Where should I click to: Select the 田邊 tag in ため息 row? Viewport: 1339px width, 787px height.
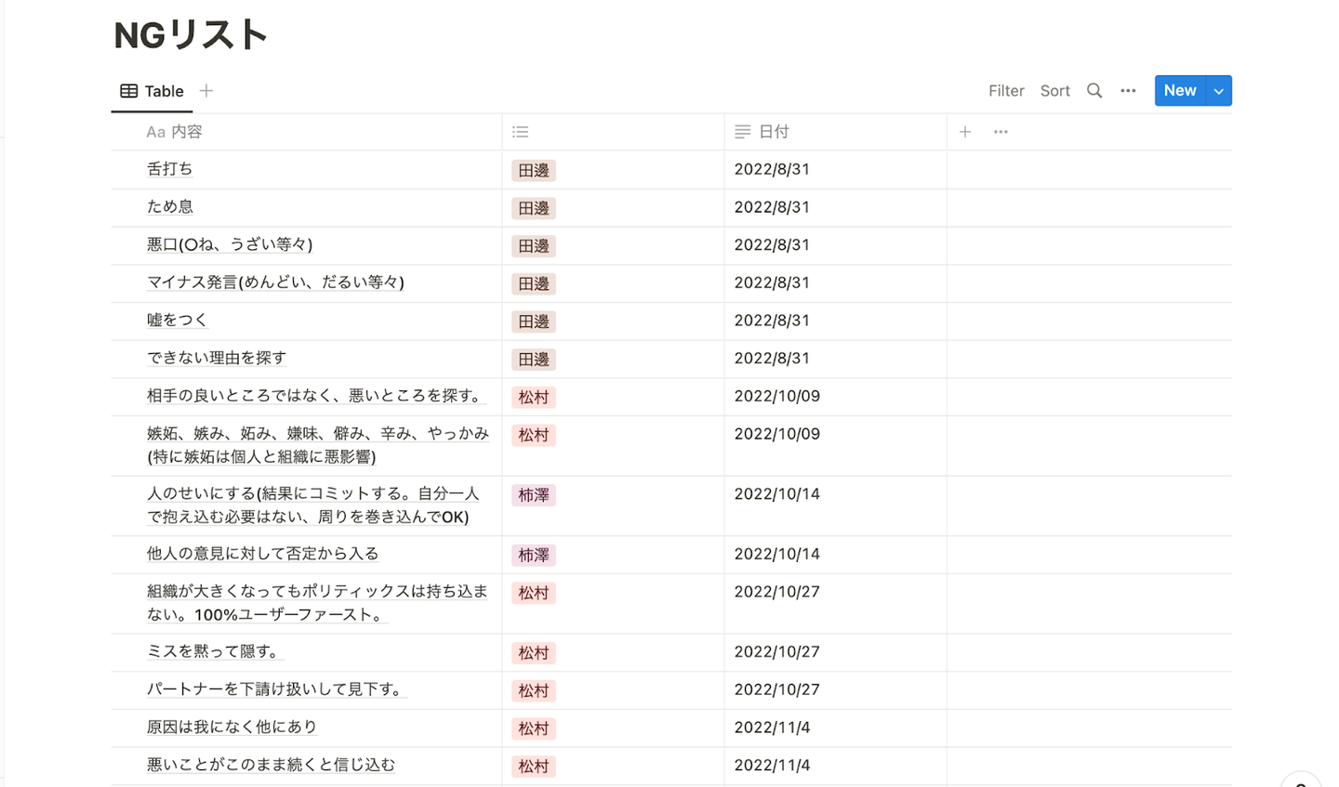(x=534, y=208)
